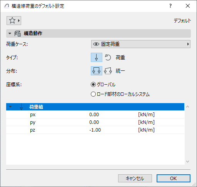Viewport: 197px width, 187px height.
Task: Click the structural behavior panel icon
Action: pos(18,33)
